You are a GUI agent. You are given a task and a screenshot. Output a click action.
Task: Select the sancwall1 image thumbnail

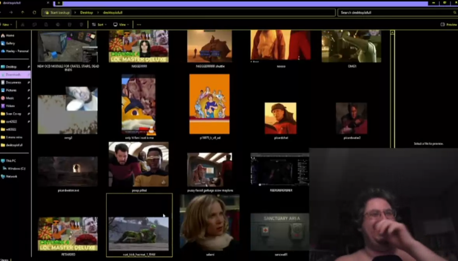tap(280, 232)
